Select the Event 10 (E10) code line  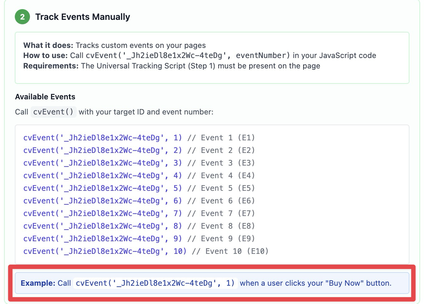(x=146, y=251)
